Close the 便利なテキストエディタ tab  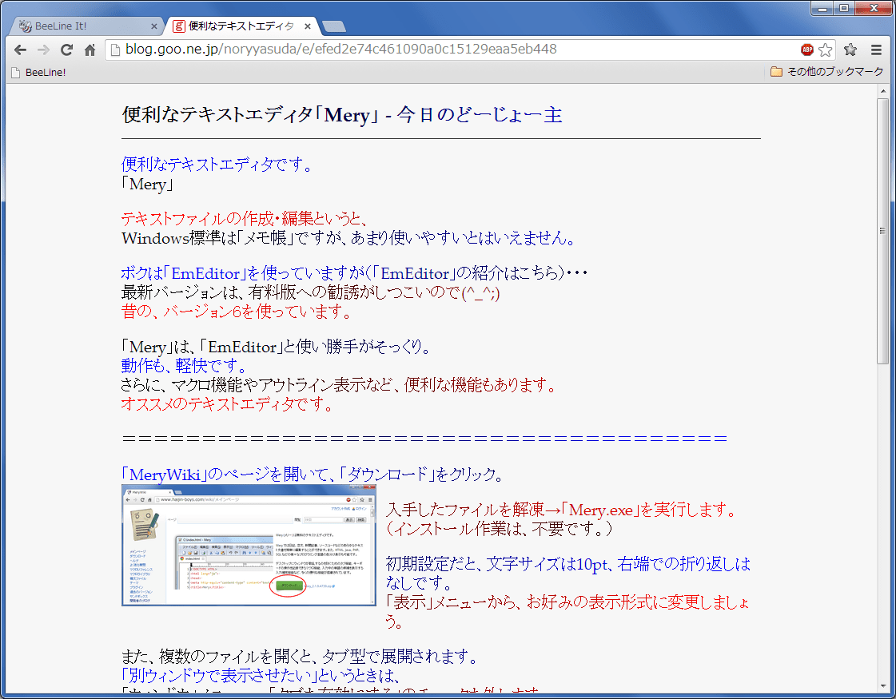click(x=307, y=26)
